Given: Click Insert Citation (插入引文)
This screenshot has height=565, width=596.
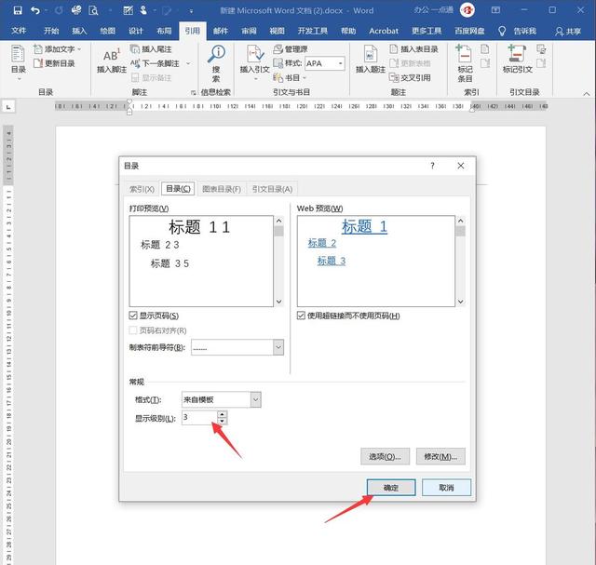Looking at the screenshot, I should click(x=254, y=62).
